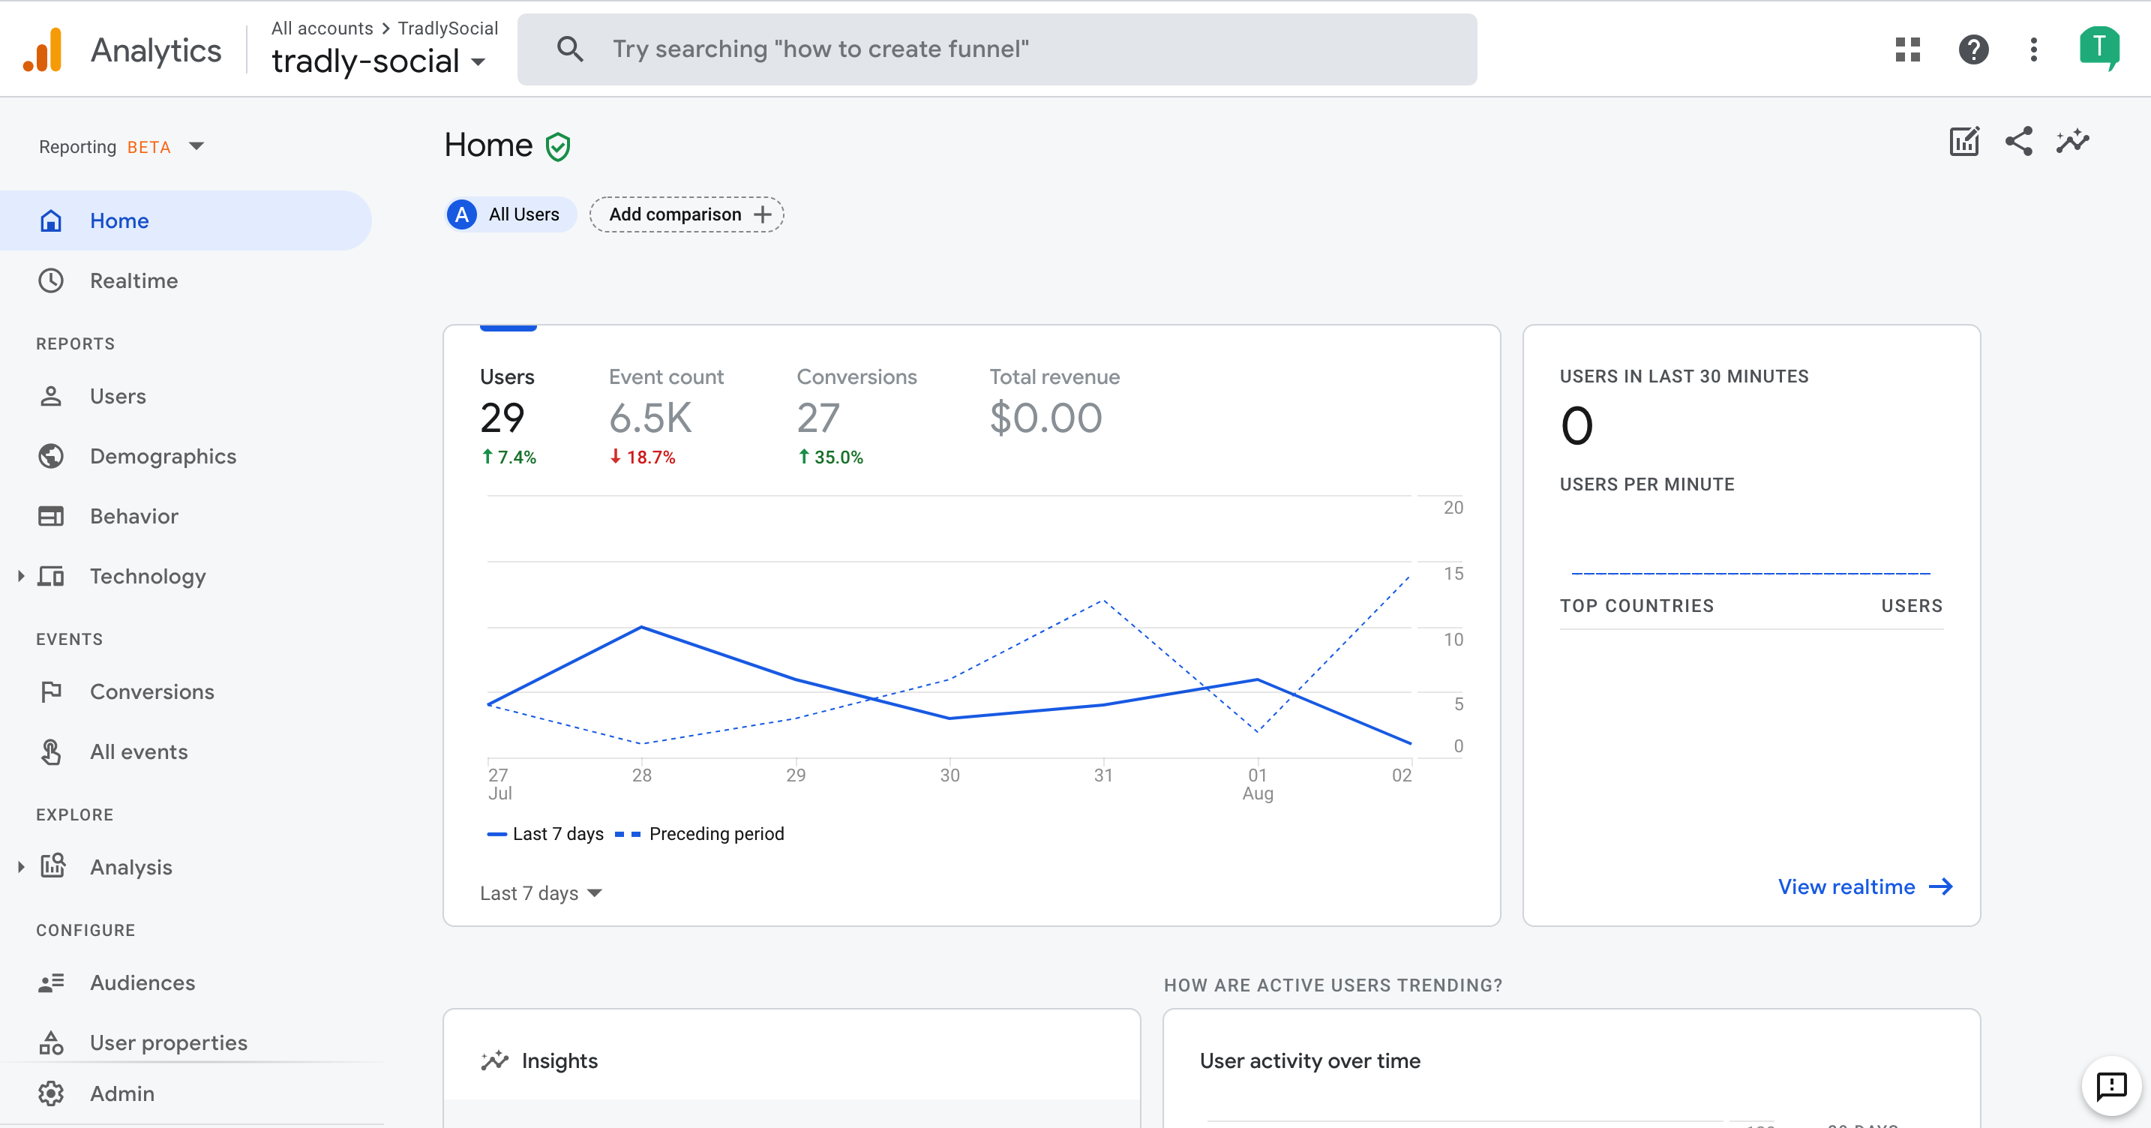This screenshot has height=1128, width=2151.
Task: Open the three-dot more options menu
Action: pos(2033,49)
